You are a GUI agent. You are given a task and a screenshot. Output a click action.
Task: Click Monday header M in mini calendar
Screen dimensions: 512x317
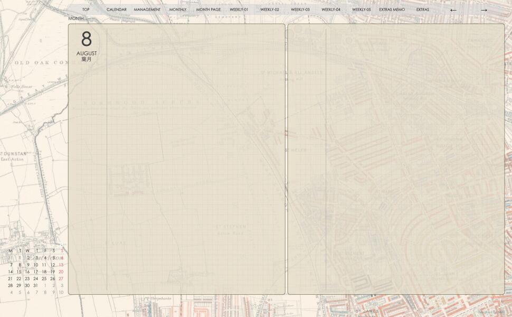[x=11, y=250]
